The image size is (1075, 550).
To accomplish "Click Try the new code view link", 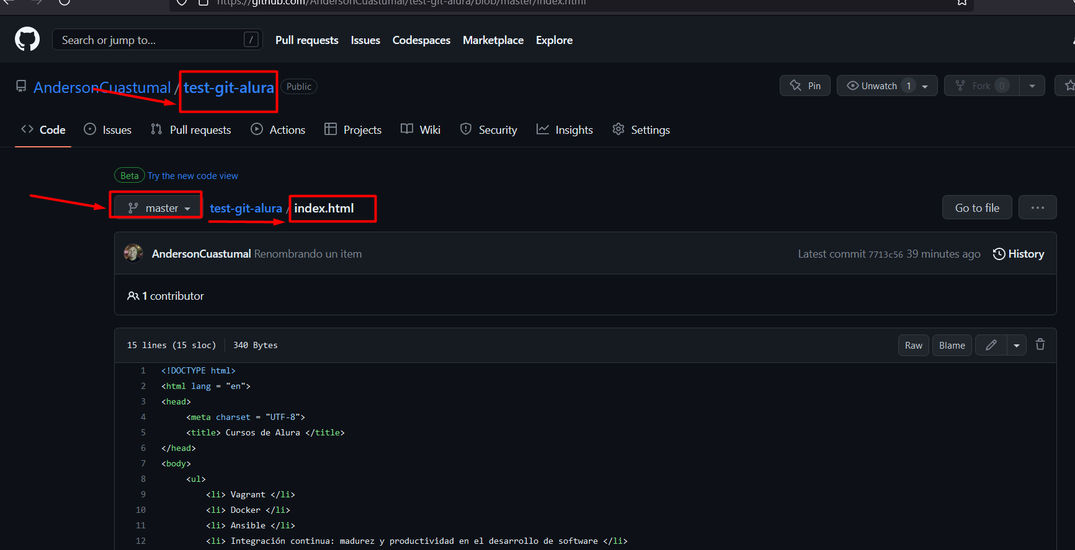I will coord(193,176).
